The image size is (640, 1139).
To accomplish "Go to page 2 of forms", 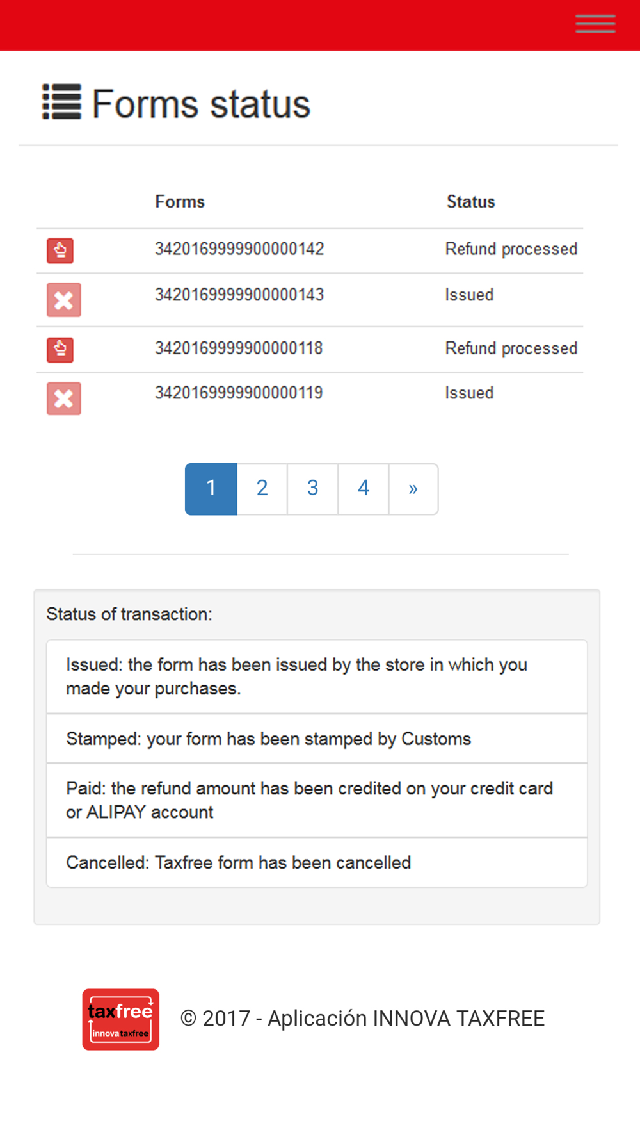I will 262,489.
